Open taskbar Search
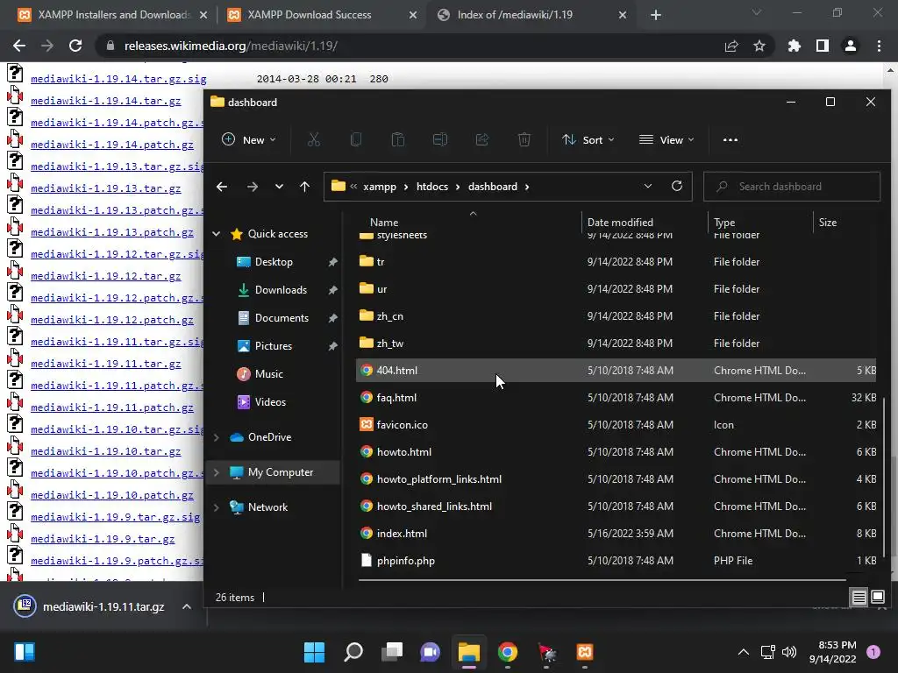Image resolution: width=898 pixels, height=673 pixels. point(353,652)
